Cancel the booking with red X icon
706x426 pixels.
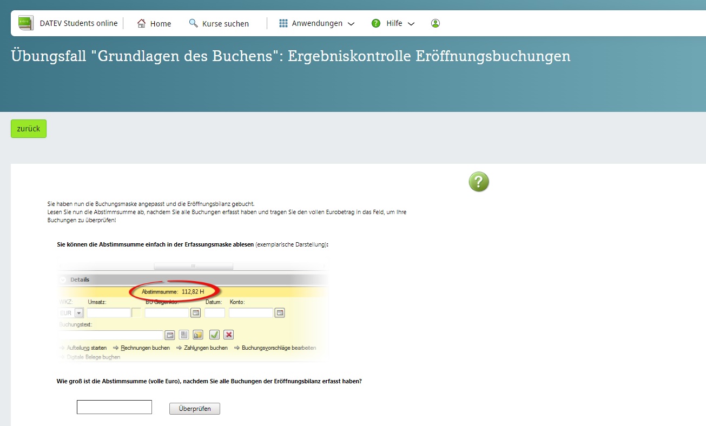point(228,335)
